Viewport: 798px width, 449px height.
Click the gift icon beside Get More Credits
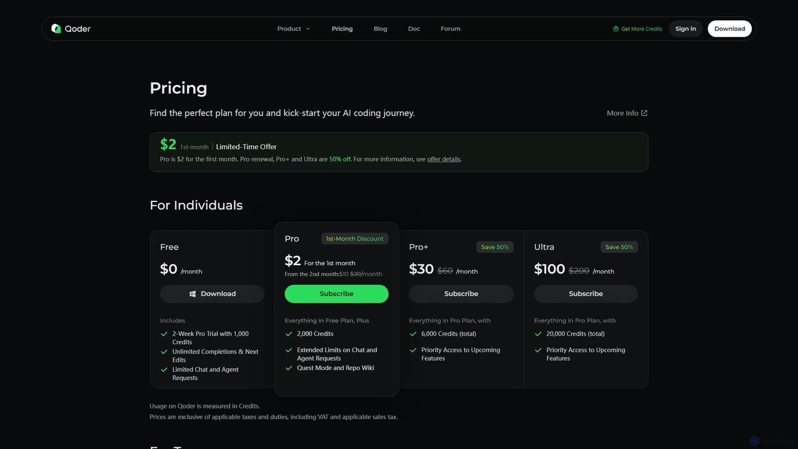coord(616,29)
